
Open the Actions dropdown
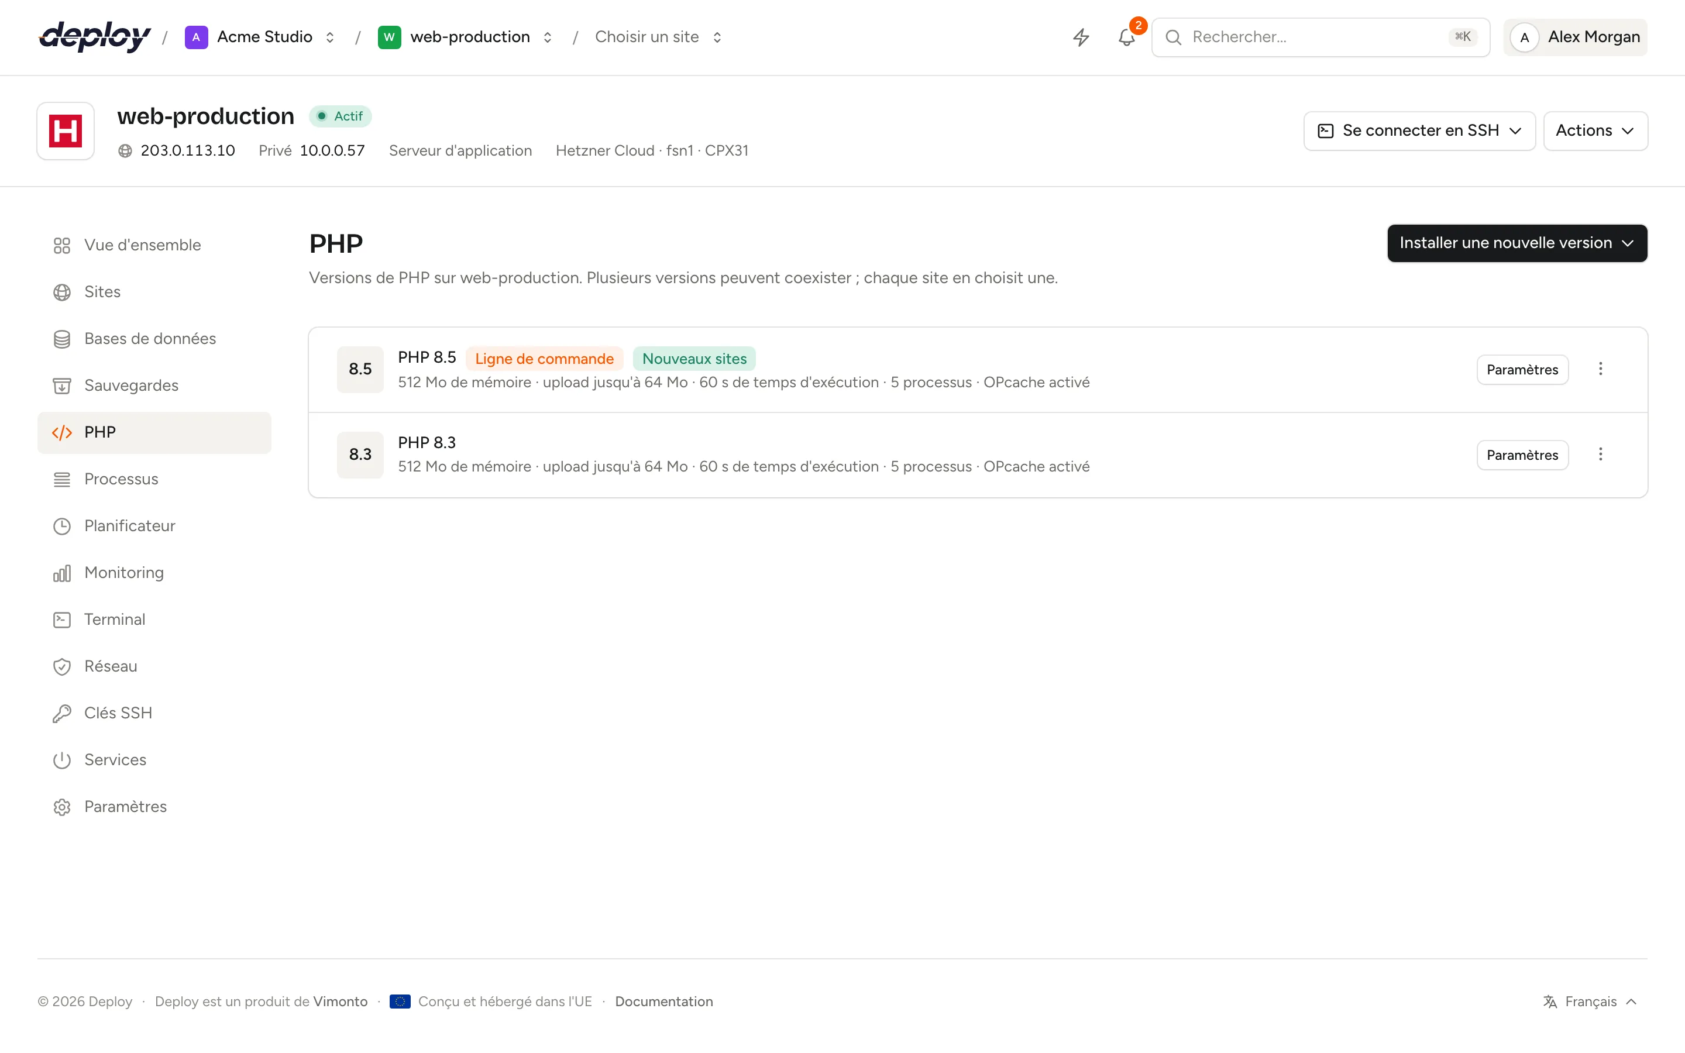point(1595,131)
